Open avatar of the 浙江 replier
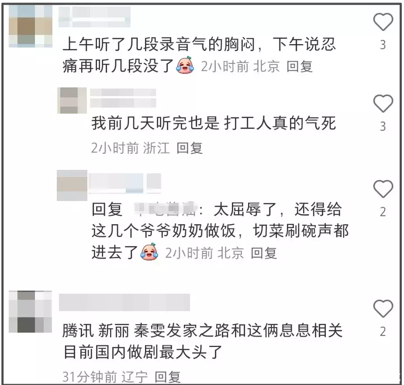Image resolution: width=404 pixels, height=385 pixels. [72, 101]
